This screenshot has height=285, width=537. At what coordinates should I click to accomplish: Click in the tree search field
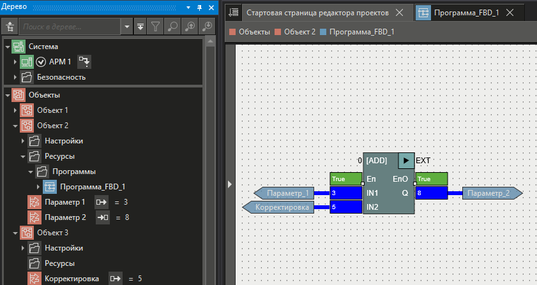coord(70,26)
